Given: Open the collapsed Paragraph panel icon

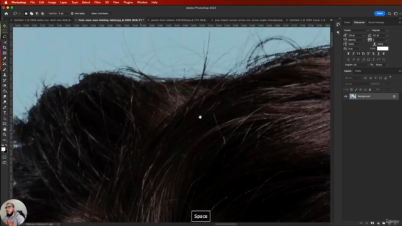Looking at the screenshot, I should coord(338,33).
